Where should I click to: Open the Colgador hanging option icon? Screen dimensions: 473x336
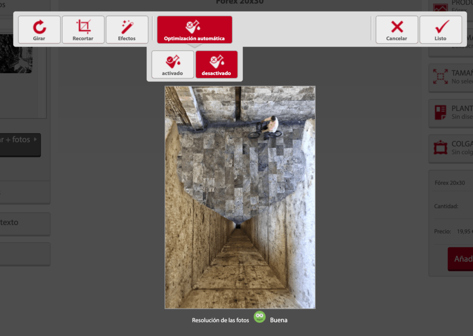pyautogui.click(x=440, y=147)
